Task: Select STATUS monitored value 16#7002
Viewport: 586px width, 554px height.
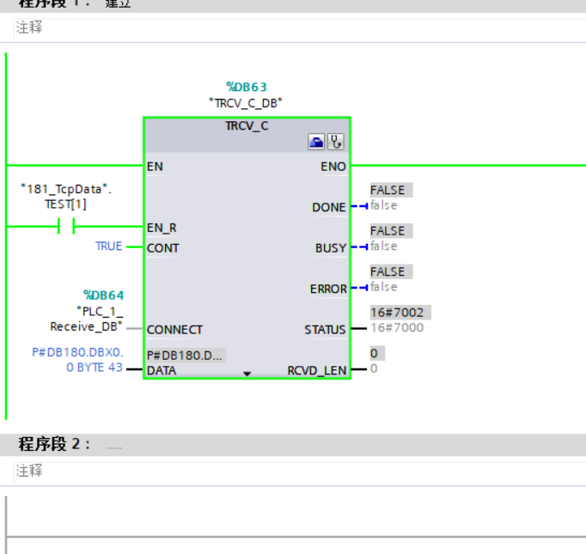Action: tap(400, 313)
